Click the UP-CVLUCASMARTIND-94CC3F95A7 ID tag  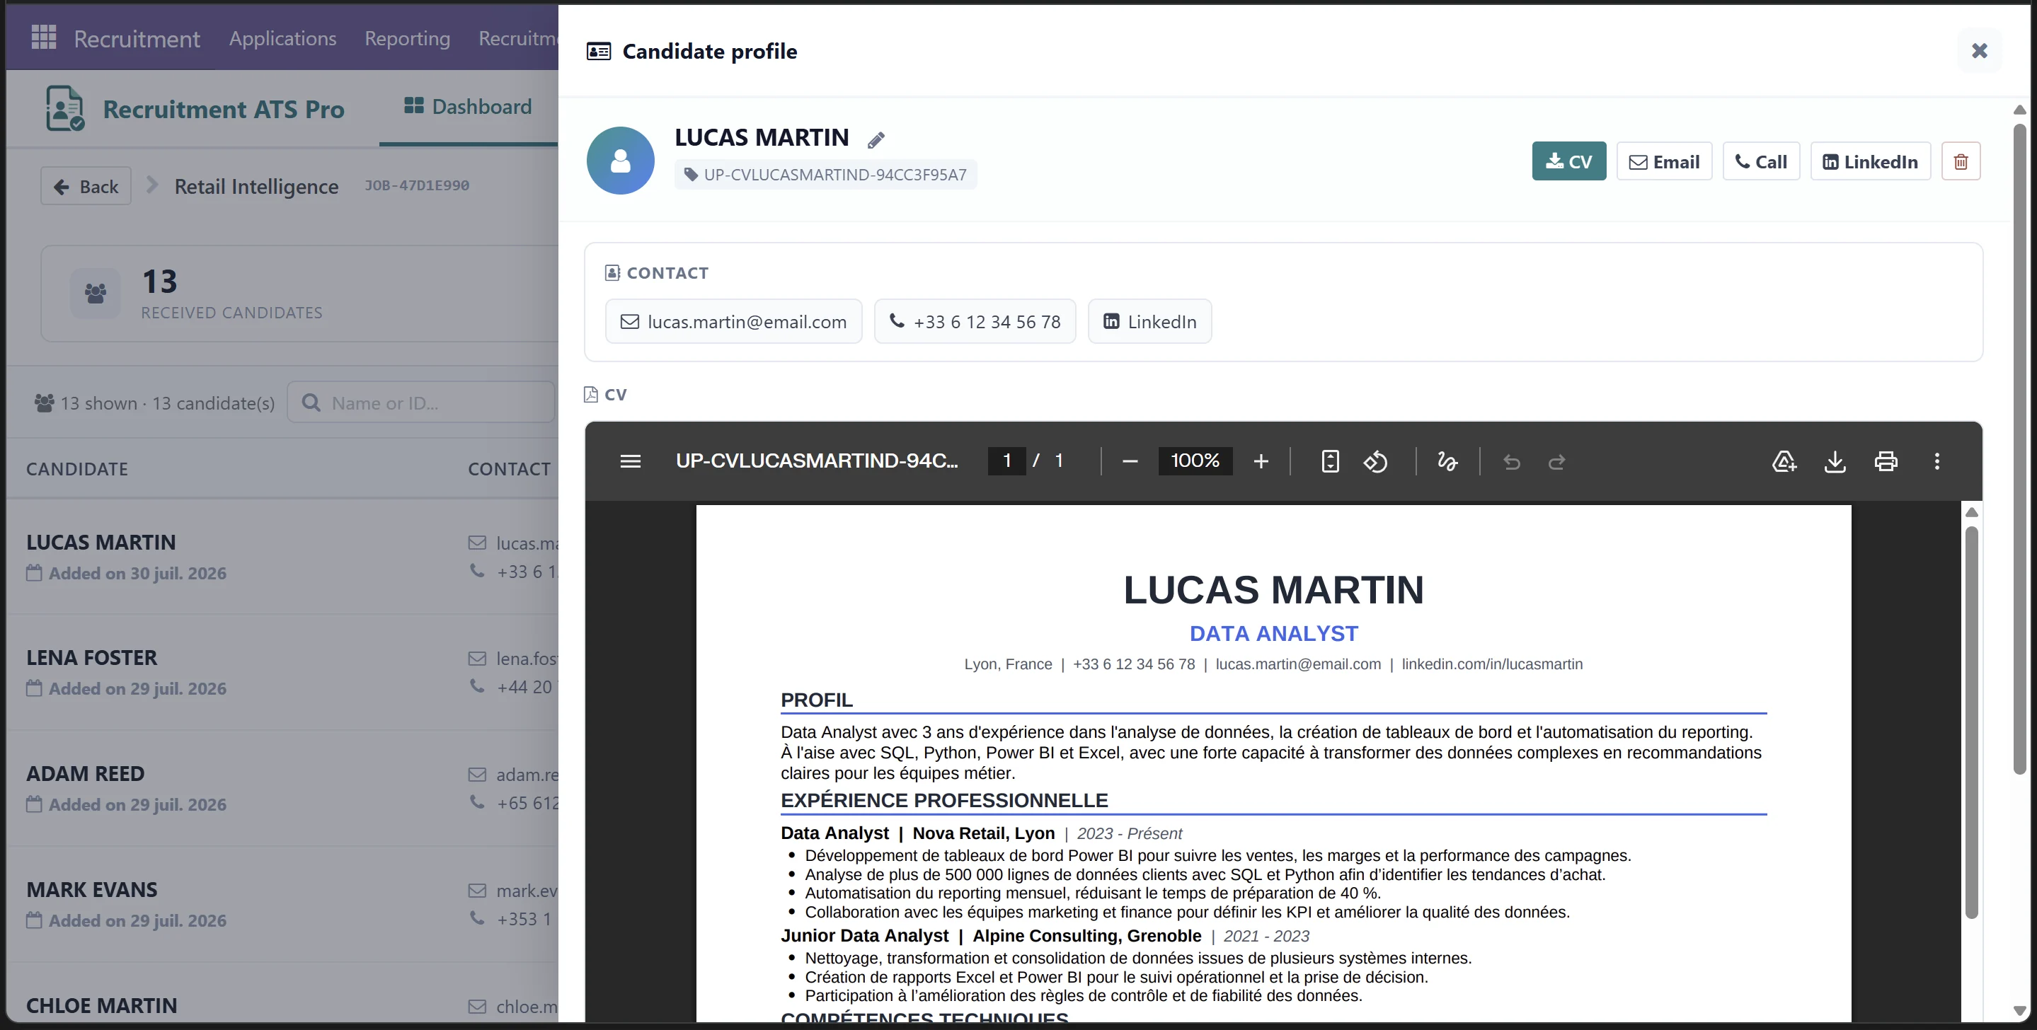click(x=825, y=175)
